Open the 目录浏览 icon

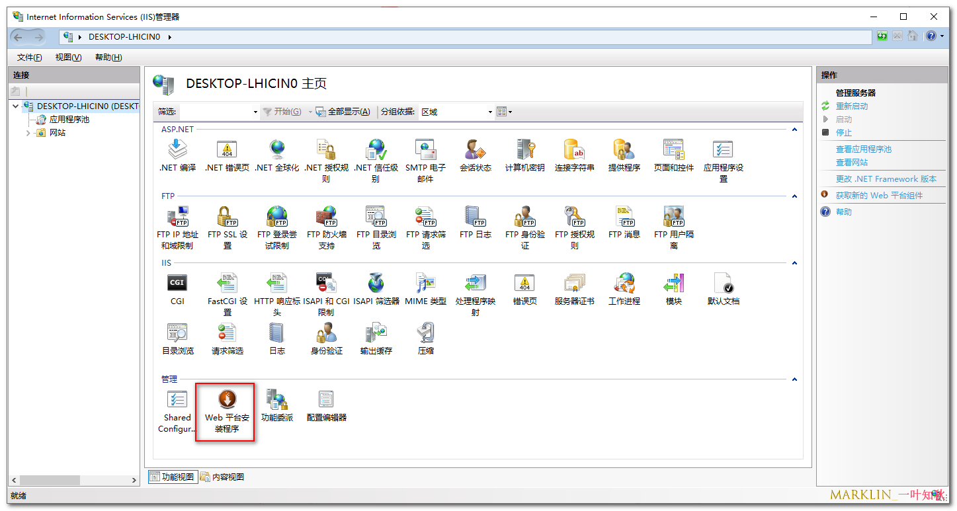(x=177, y=333)
